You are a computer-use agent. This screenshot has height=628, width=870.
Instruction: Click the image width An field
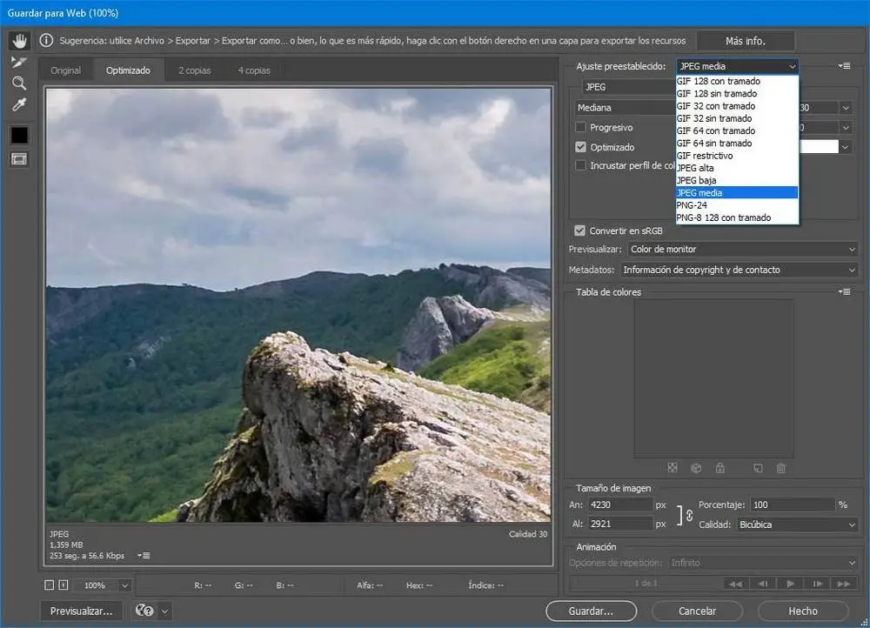[620, 504]
